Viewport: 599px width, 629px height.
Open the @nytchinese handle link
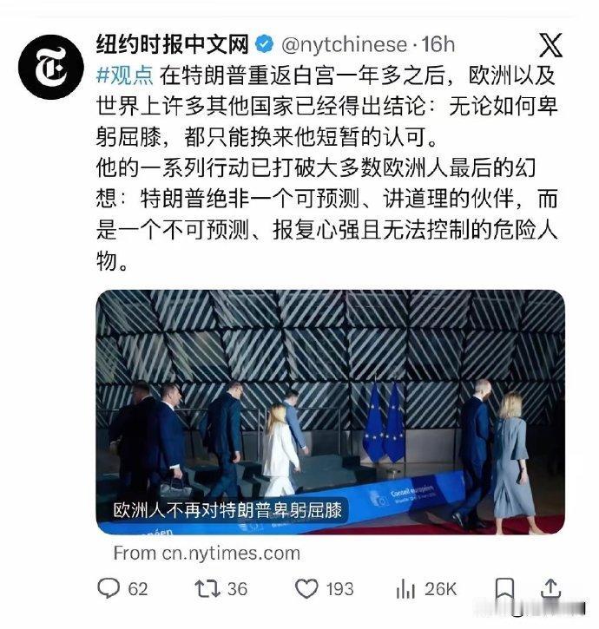(344, 44)
